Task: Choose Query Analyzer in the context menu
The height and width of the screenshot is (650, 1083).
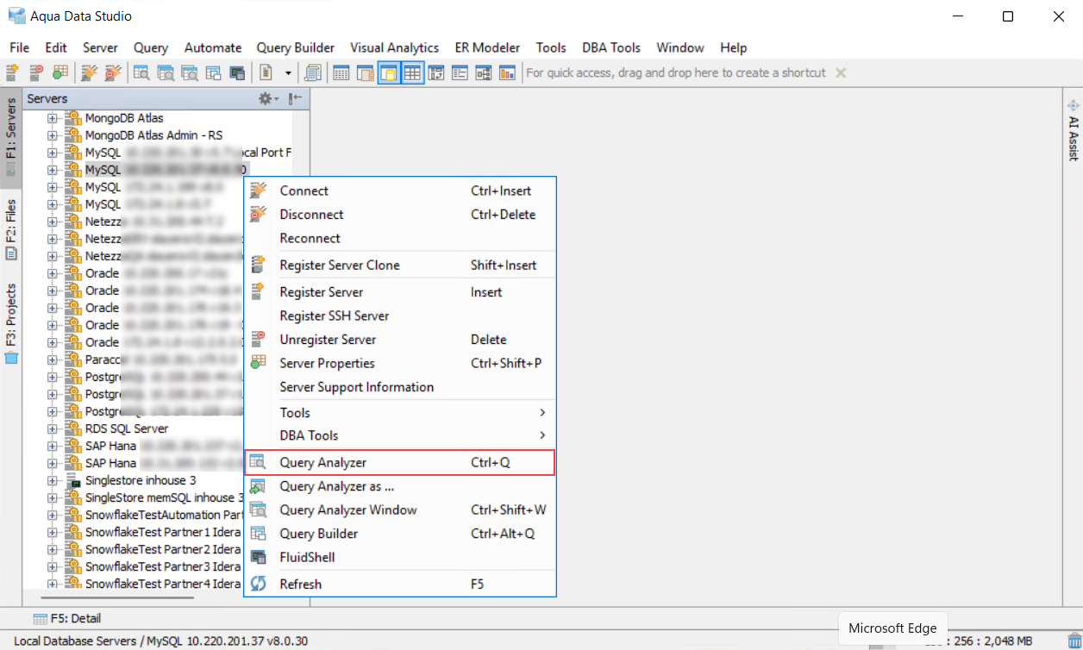Action: [x=400, y=462]
